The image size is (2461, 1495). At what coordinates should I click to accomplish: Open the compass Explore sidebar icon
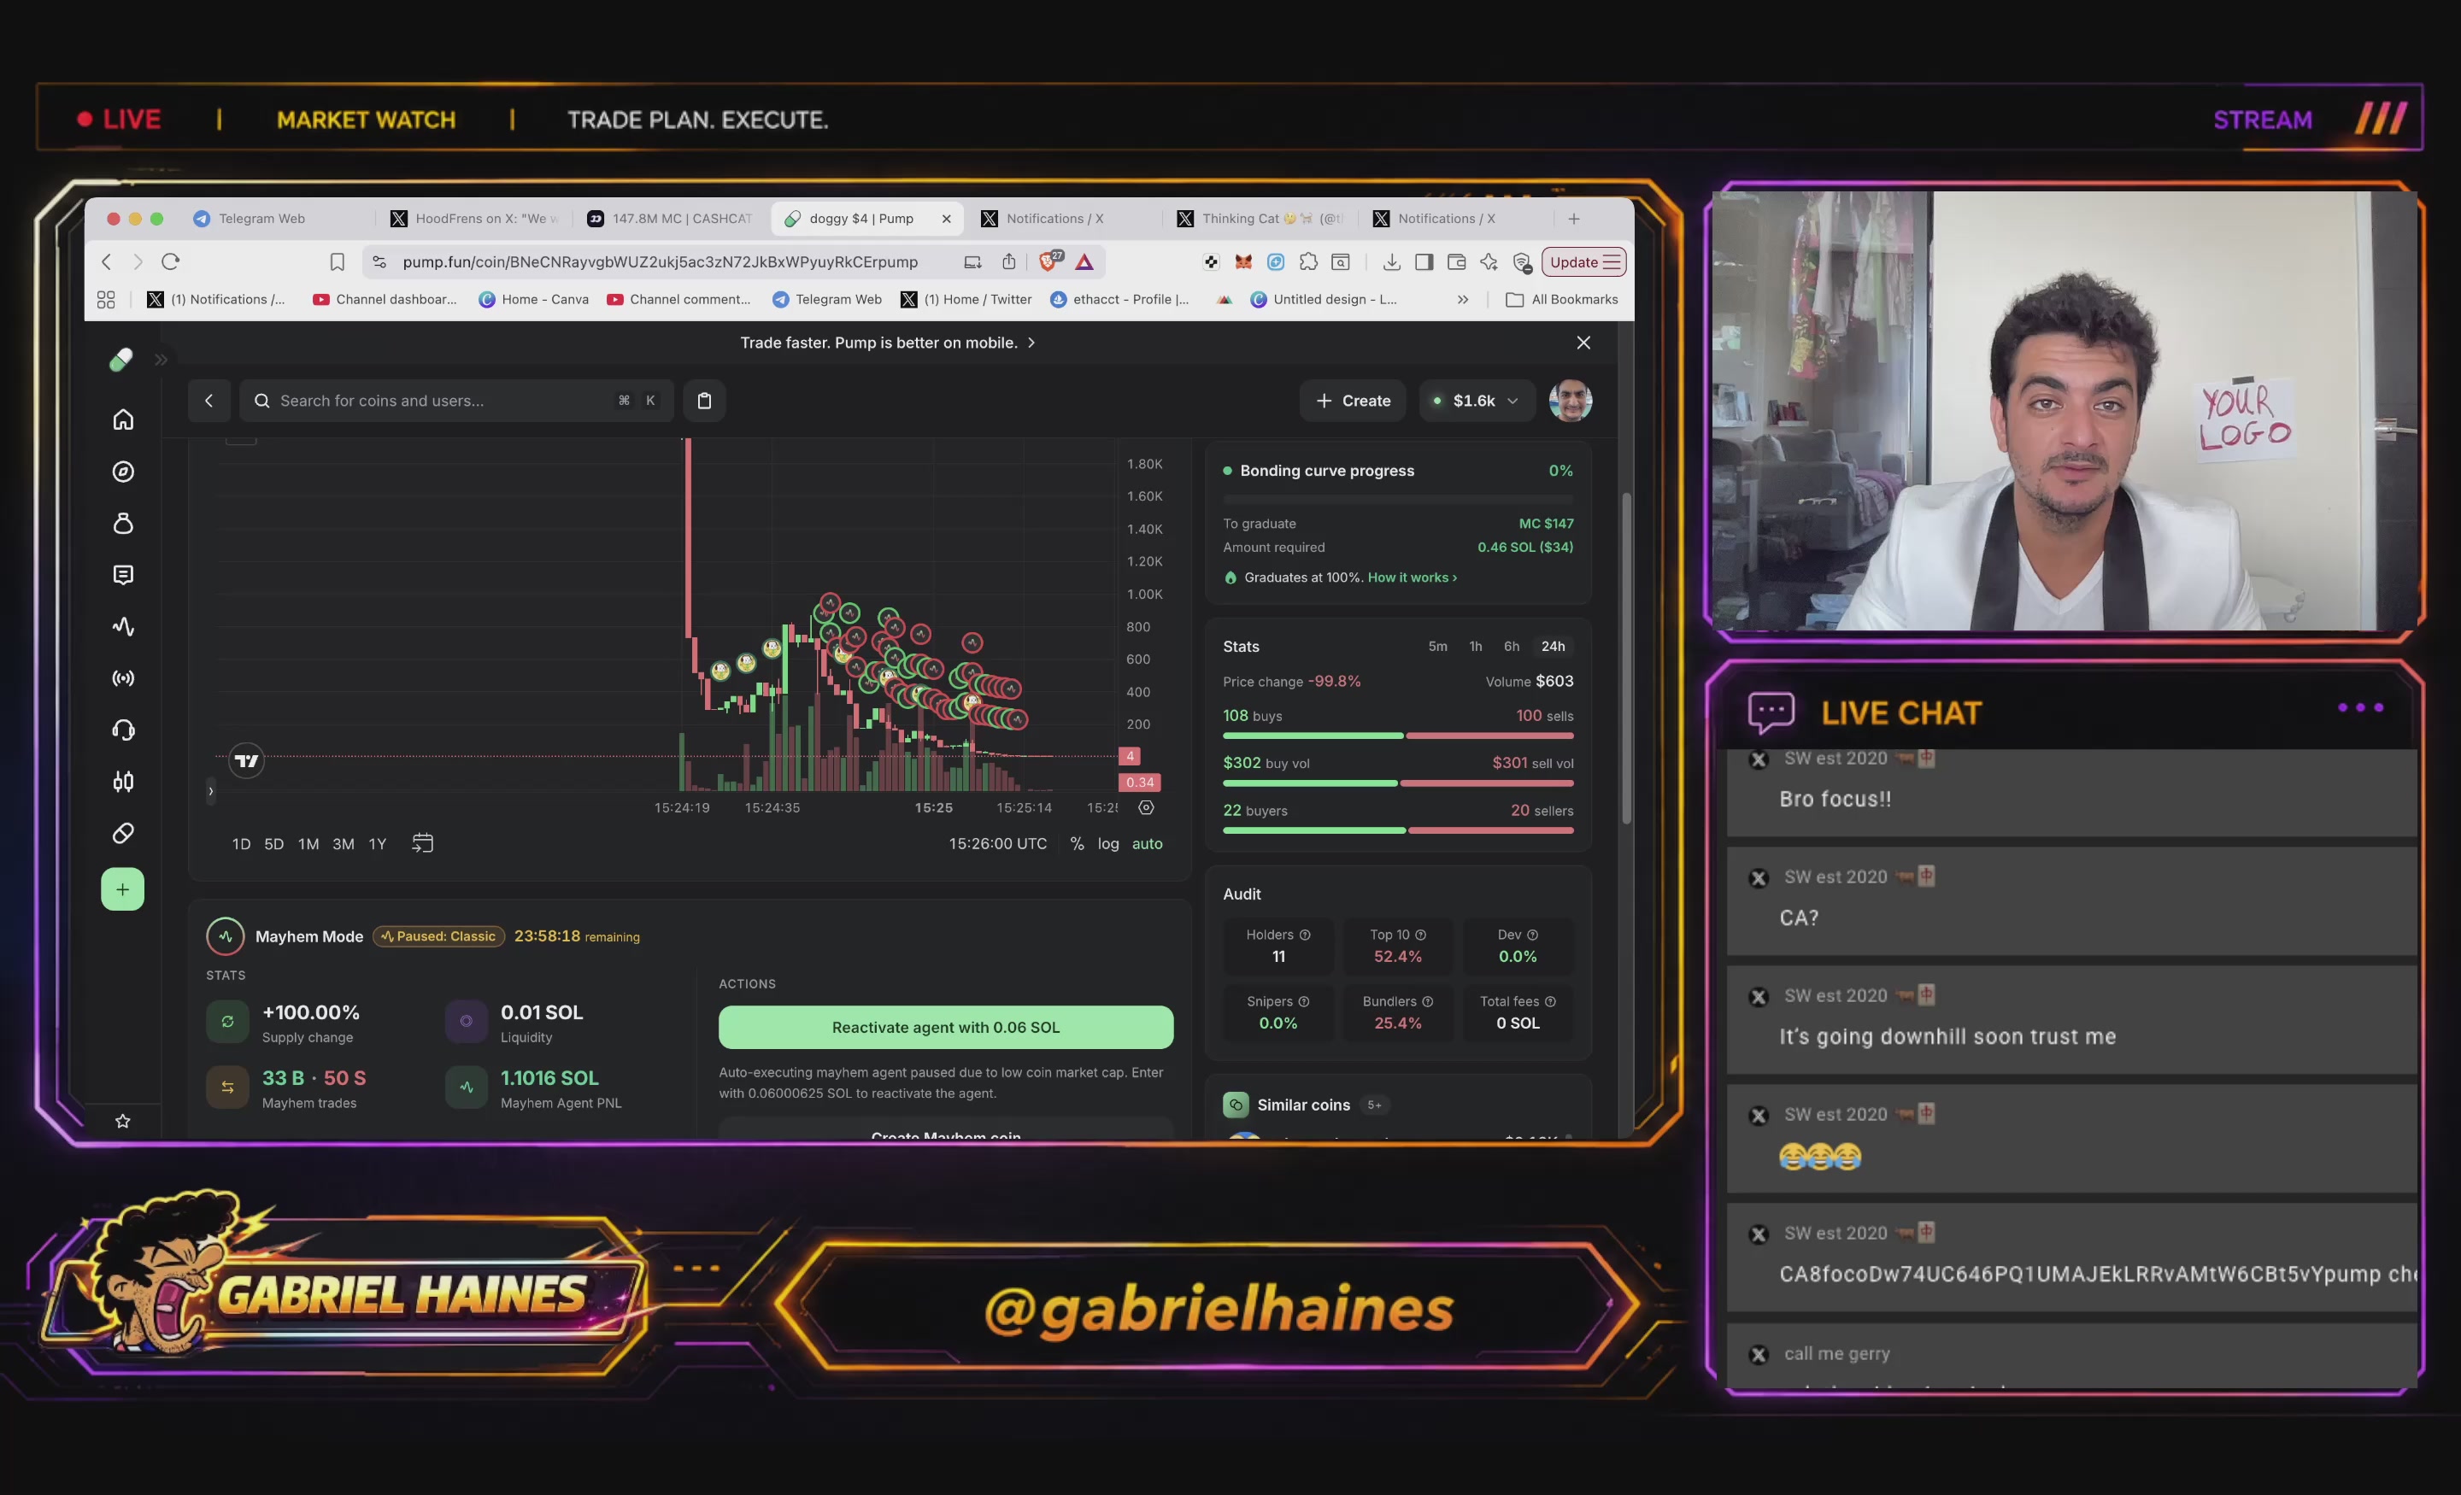coord(123,472)
